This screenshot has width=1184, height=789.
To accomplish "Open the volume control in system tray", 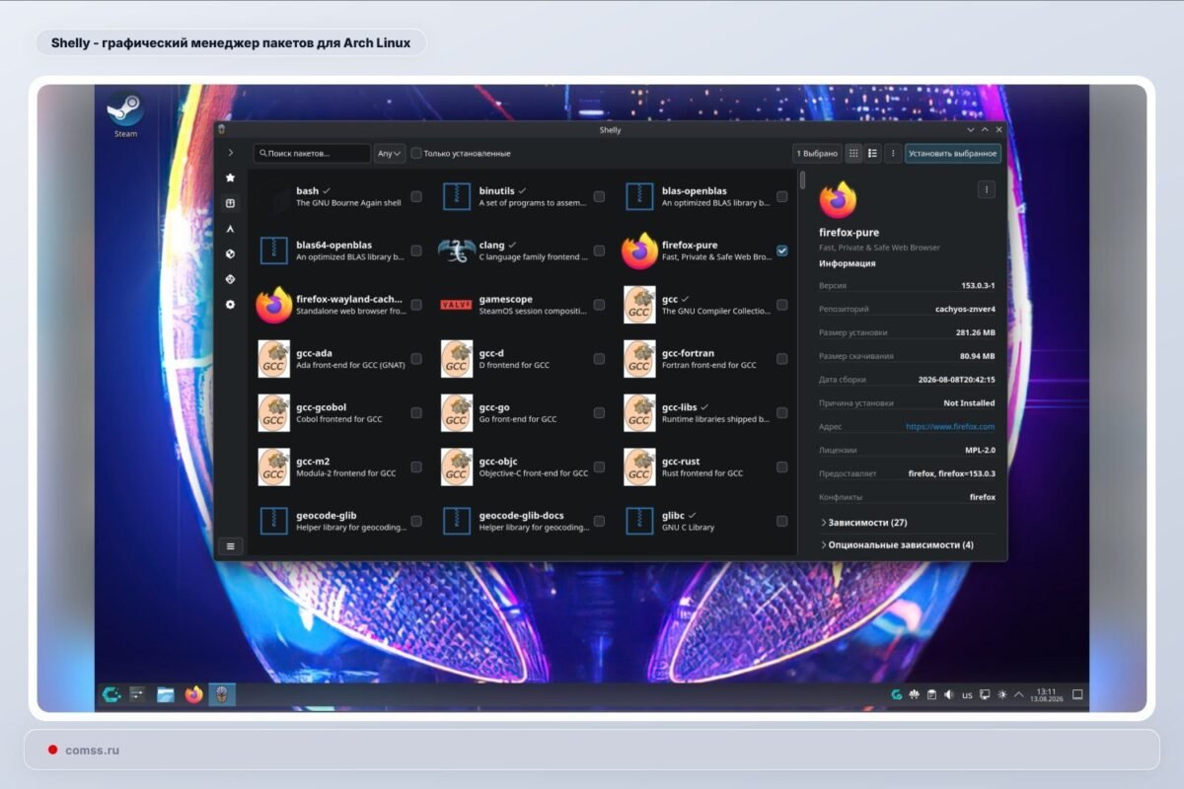I will point(949,694).
